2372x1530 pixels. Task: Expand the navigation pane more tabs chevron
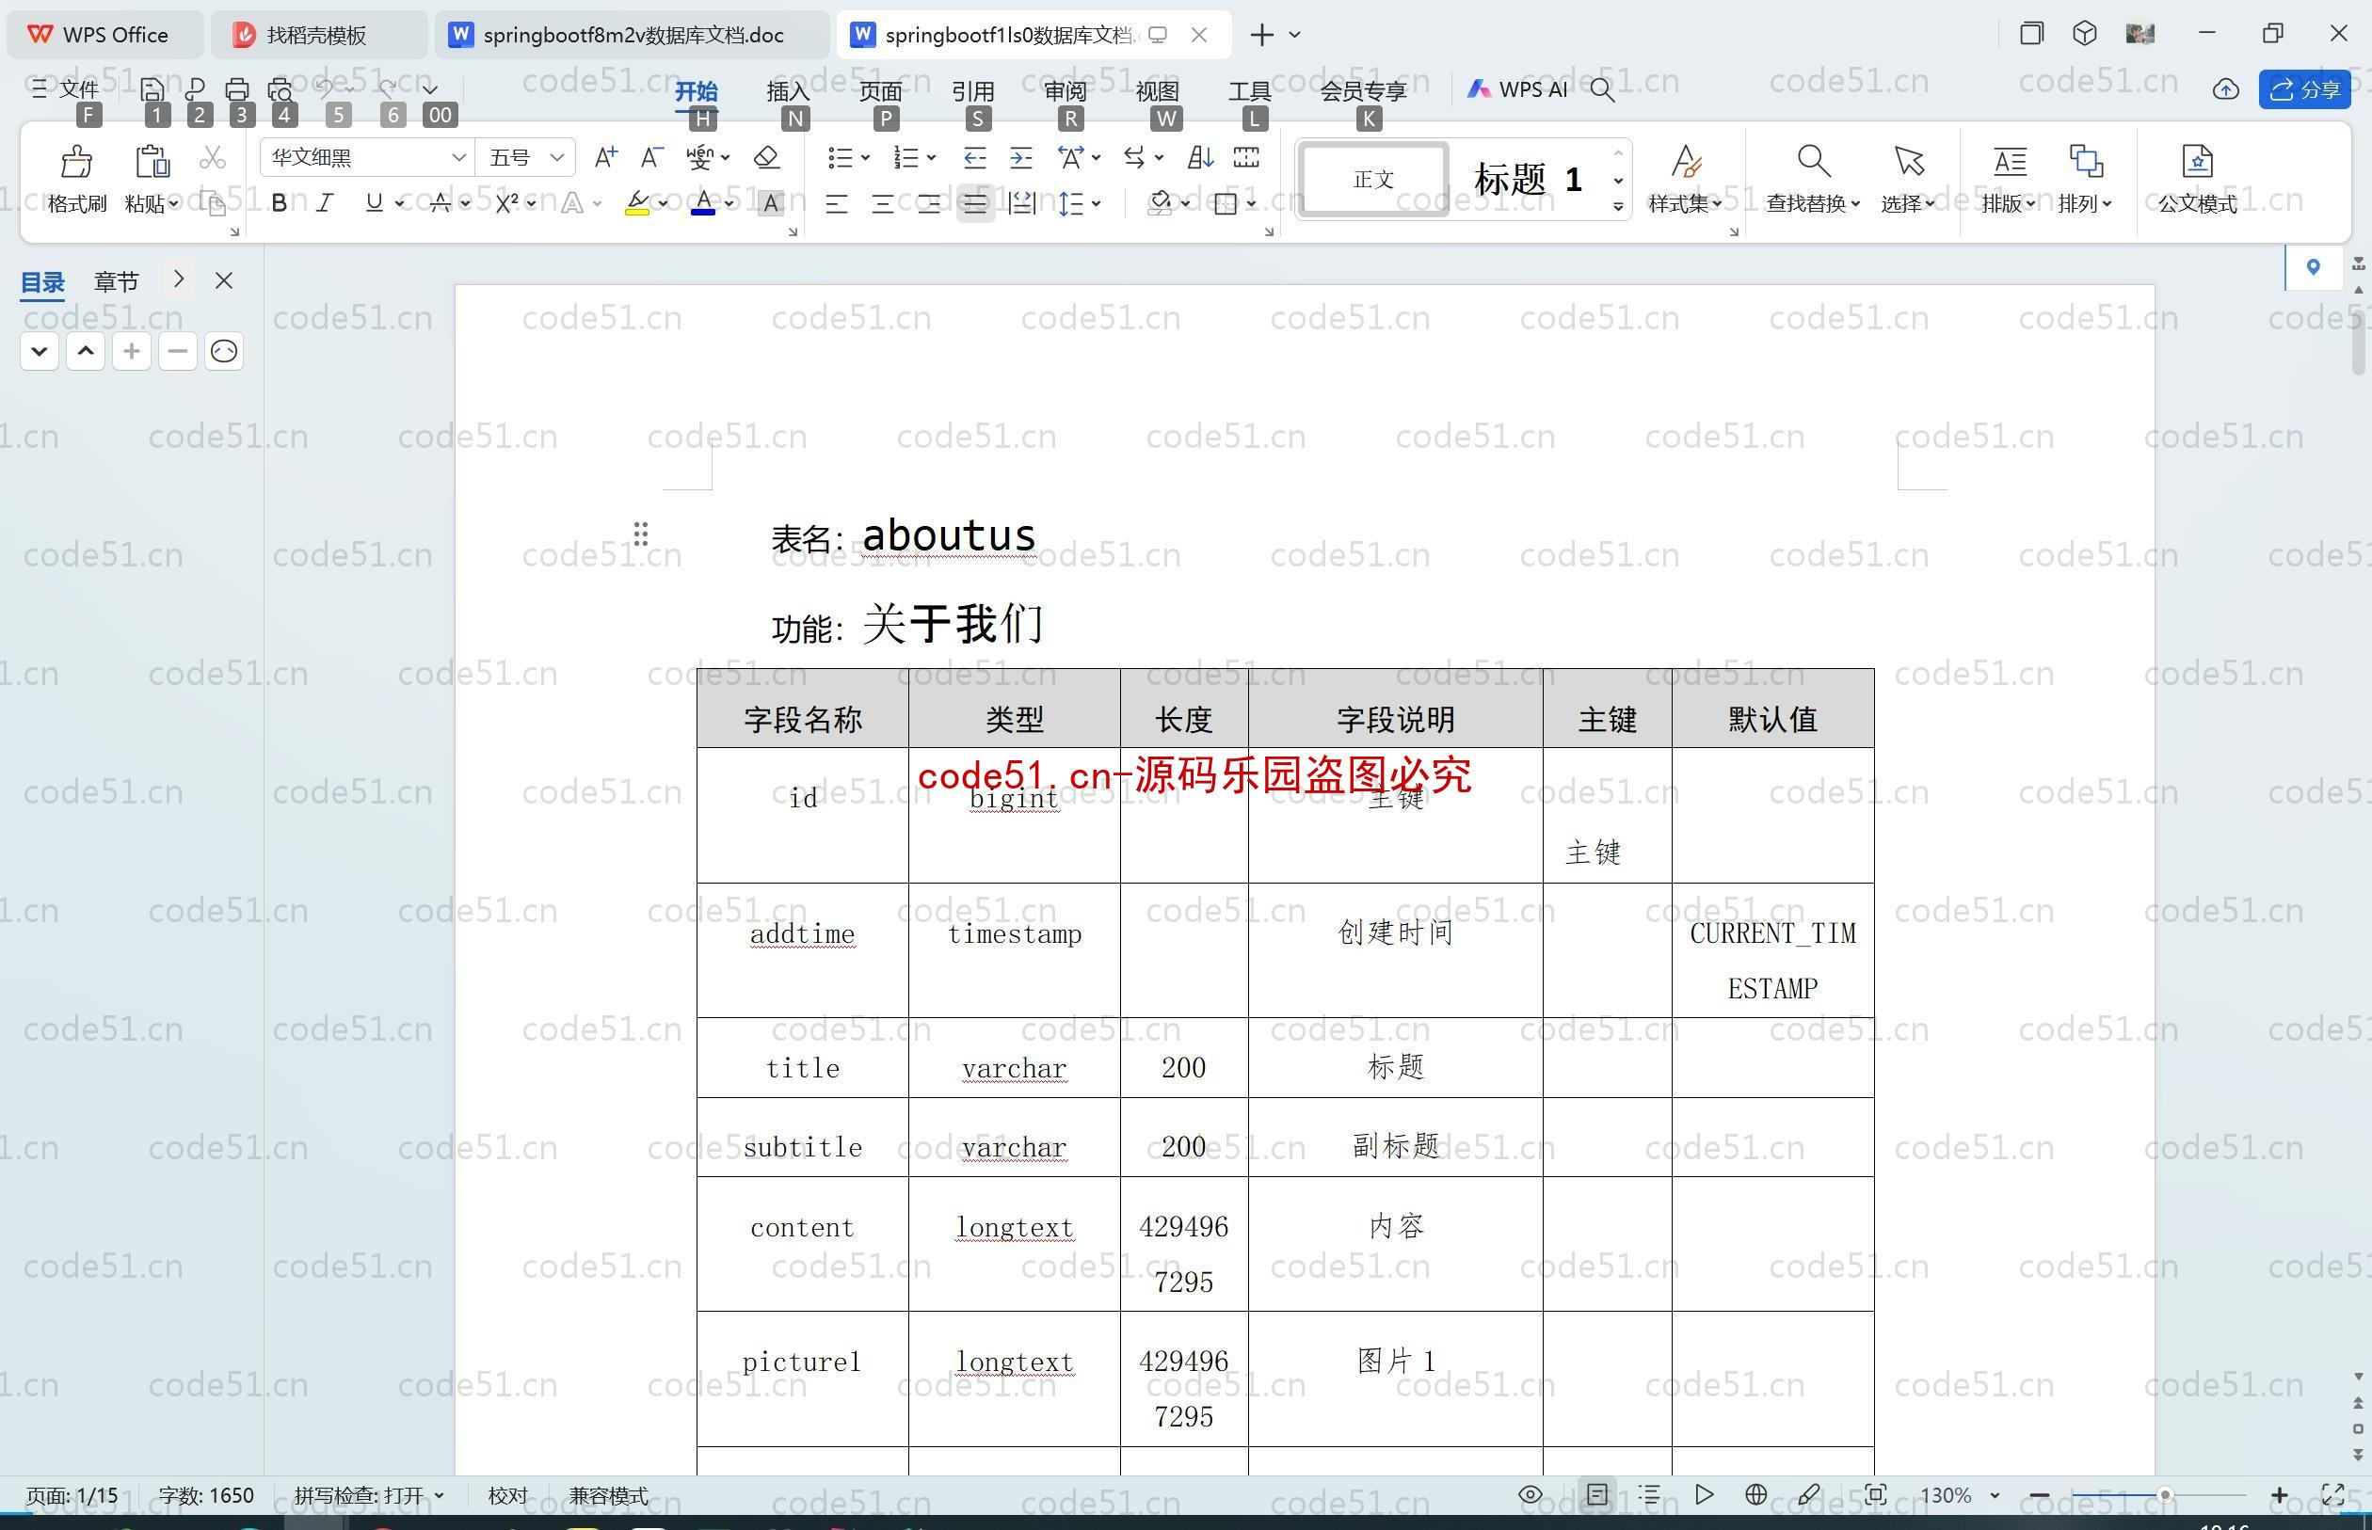[178, 279]
